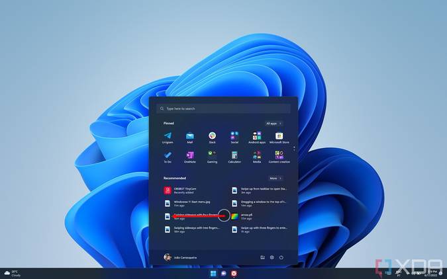
Task: Open the Social app folder
Action: tap(234, 138)
